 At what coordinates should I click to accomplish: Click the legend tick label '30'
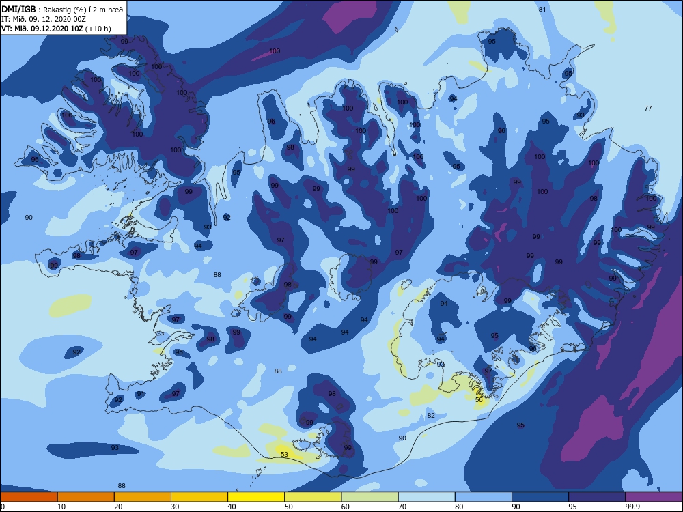(x=175, y=507)
